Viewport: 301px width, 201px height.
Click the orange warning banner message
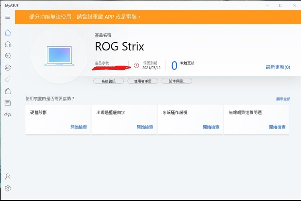pyautogui.click(x=84, y=17)
